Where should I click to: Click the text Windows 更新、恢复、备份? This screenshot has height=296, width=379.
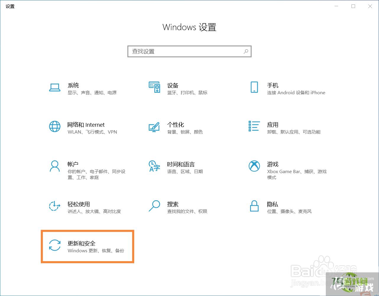[96, 251]
